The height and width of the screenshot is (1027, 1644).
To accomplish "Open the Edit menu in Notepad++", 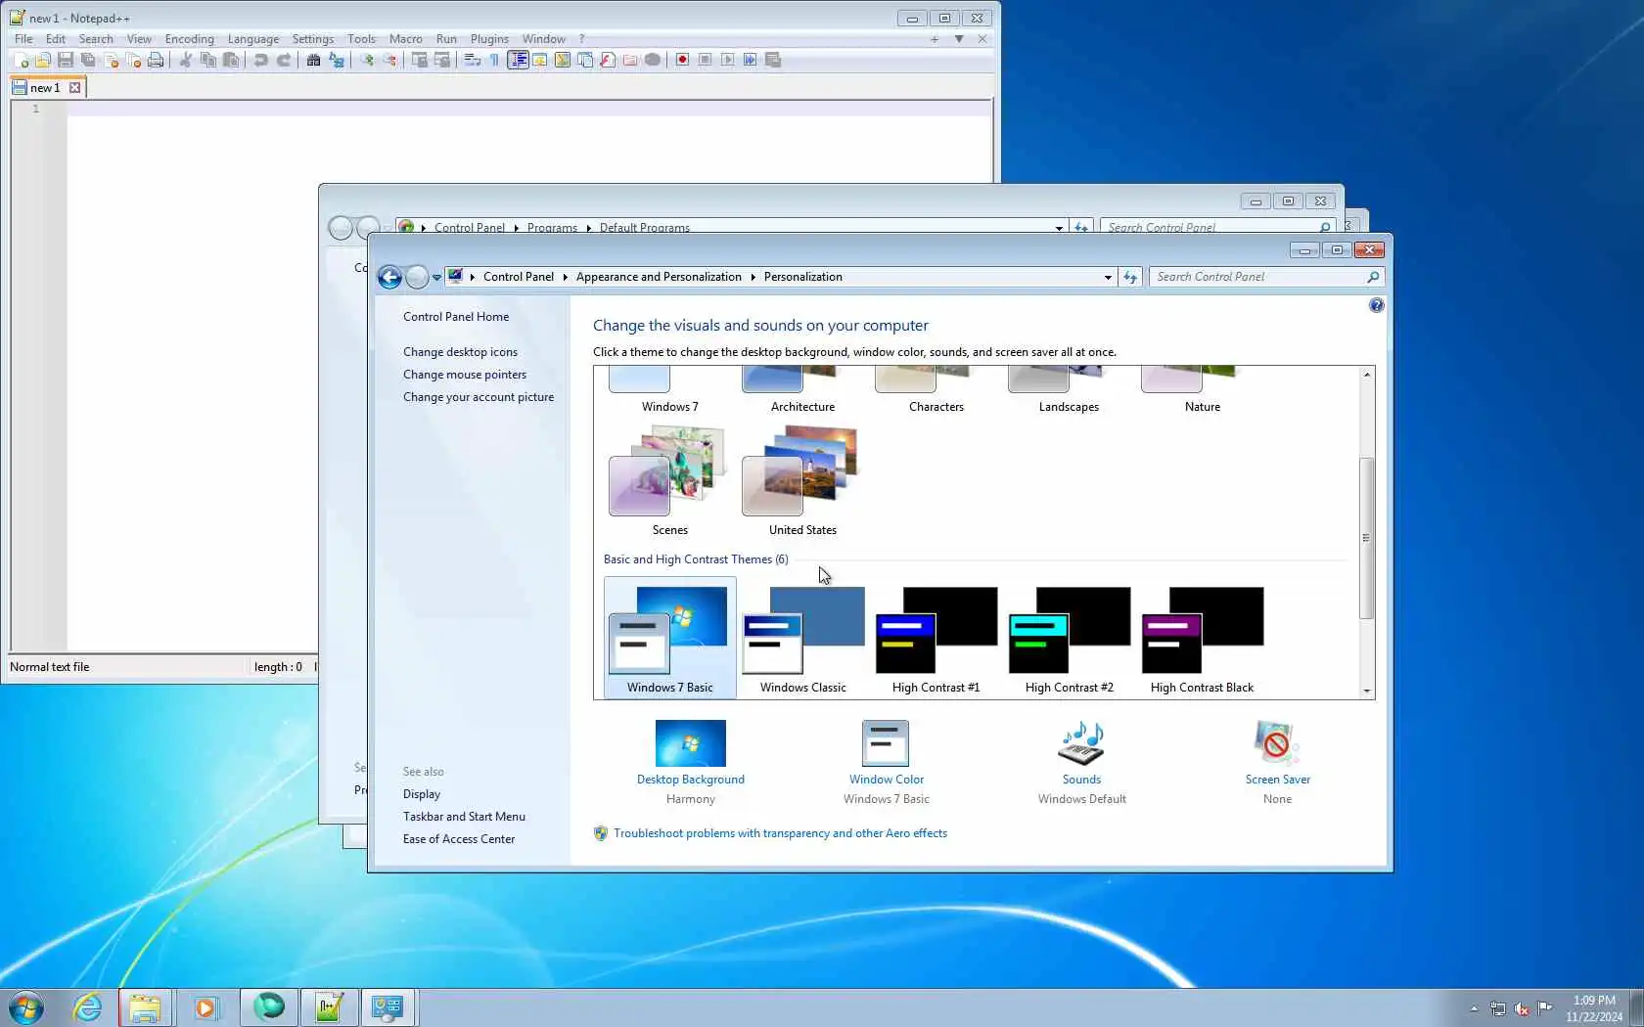I will point(56,39).
